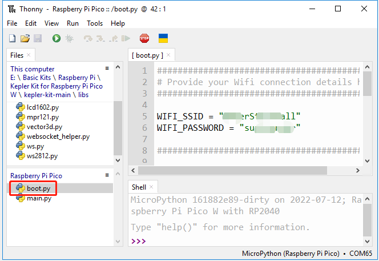The height and width of the screenshot is (261, 379).
Task: Open Raspberry Pi Pico pane hamburger menu
Action: (107, 175)
